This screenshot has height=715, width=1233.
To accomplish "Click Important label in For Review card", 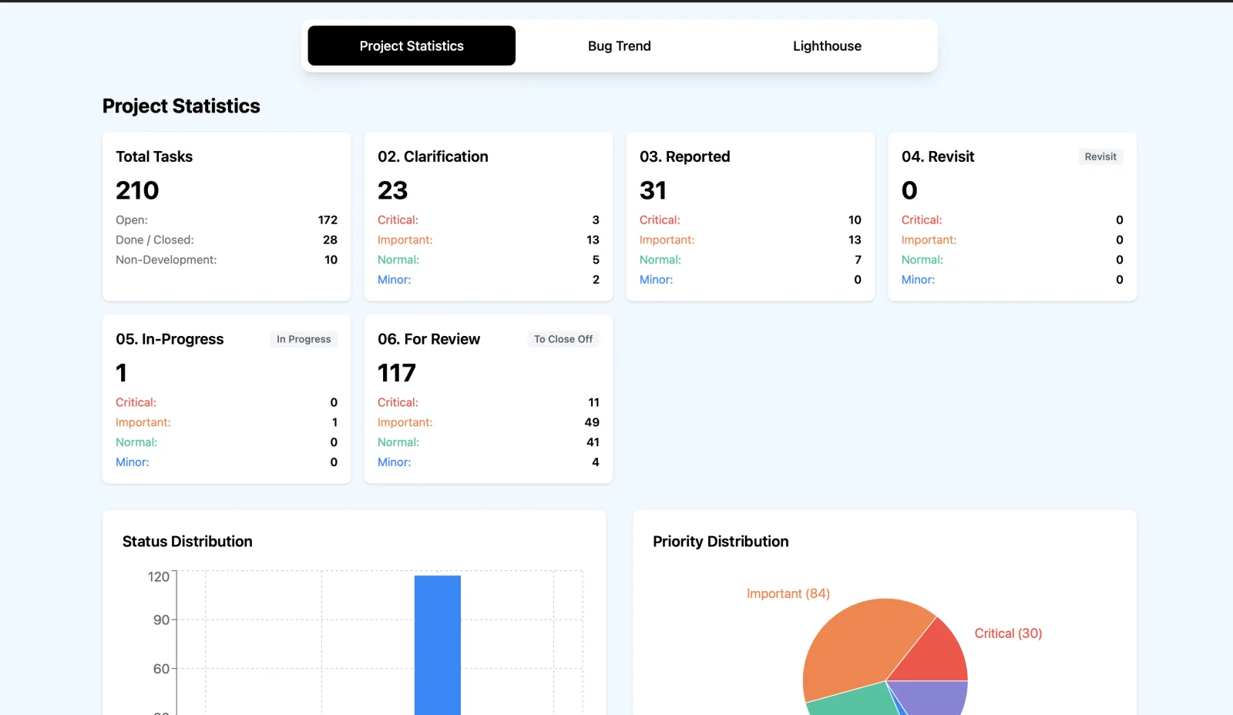I will 405,422.
